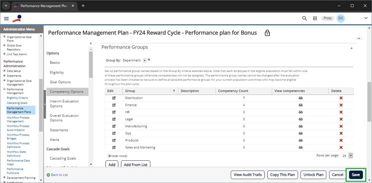372x183 pixels.
Task: Delete the Legal group
Action: tap(341, 119)
